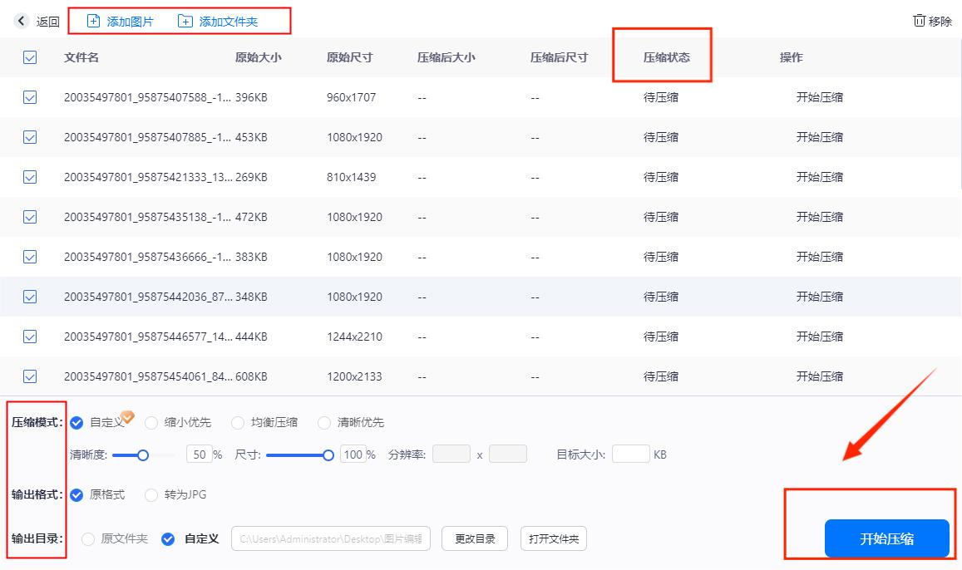Select 原文件夹 as output directory

click(x=86, y=538)
